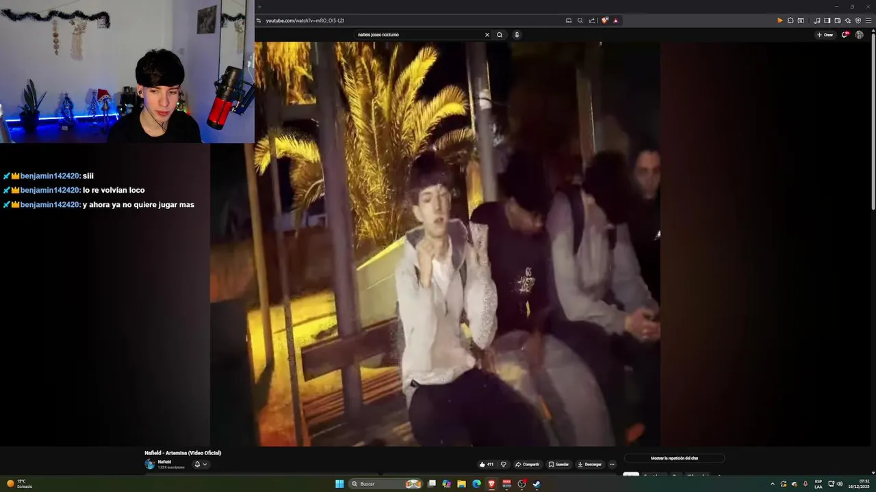Start voice search with the microphone icon
Image resolution: width=876 pixels, height=492 pixels.
(517, 35)
